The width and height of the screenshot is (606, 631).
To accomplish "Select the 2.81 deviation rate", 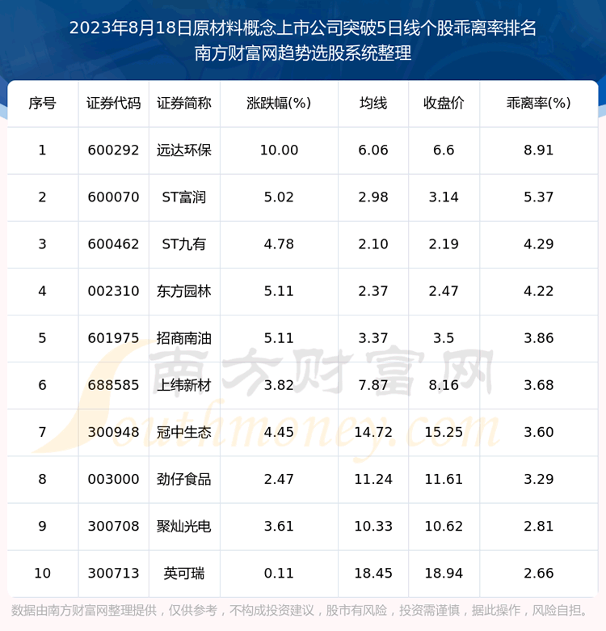I will click(x=538, y=527).
